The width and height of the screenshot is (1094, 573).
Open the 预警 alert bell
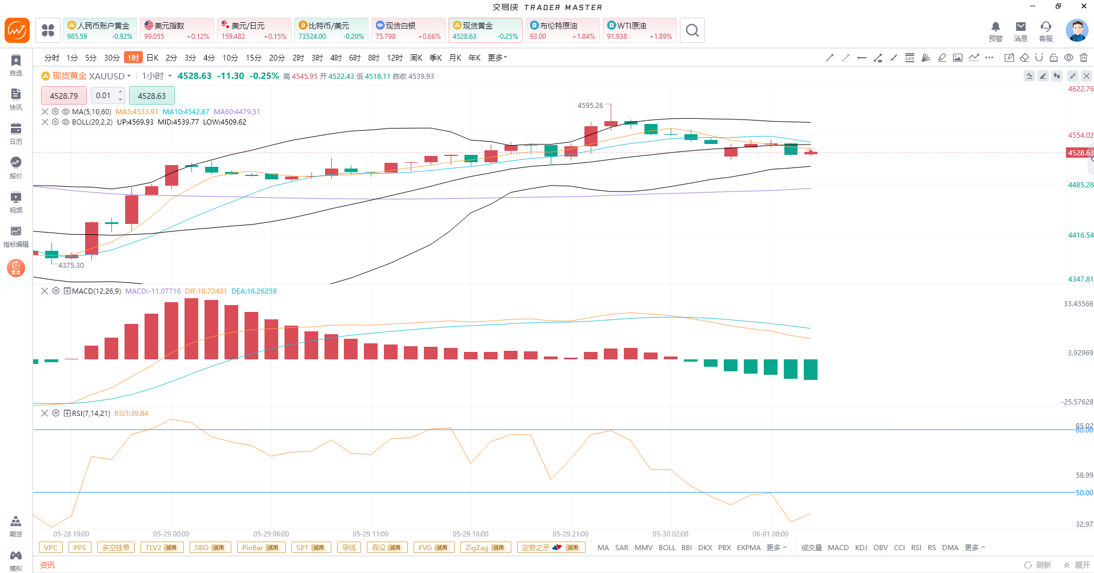click(x=996, y=31)
